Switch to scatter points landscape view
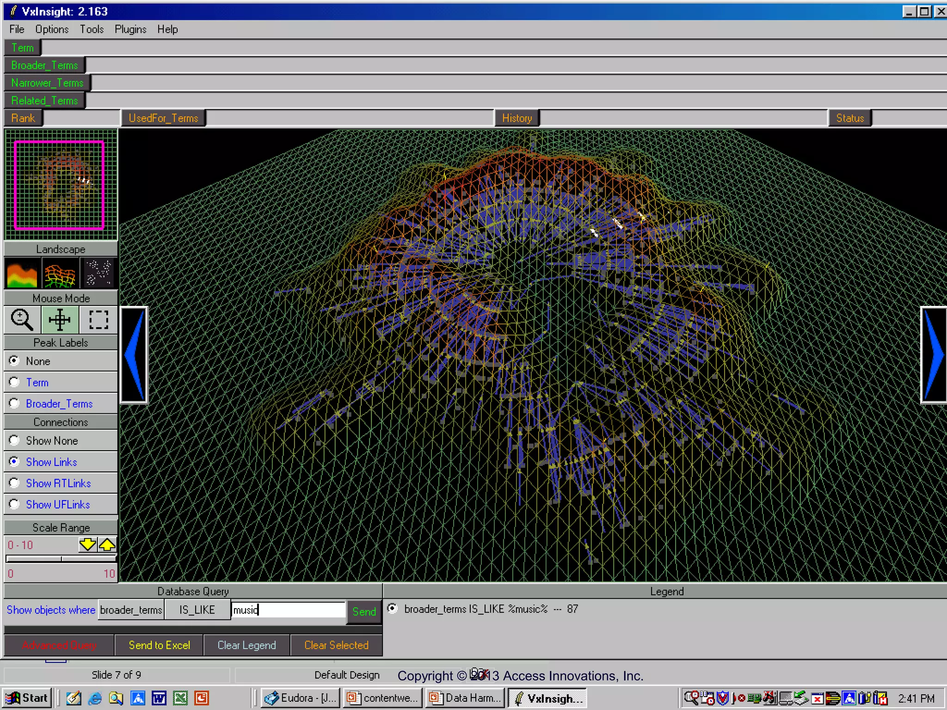 point(98,273)
